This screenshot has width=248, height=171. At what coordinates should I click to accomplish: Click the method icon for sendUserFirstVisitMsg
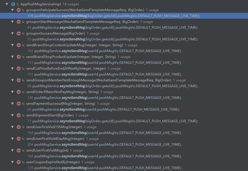pyautogui.click(x=18, y=150)
